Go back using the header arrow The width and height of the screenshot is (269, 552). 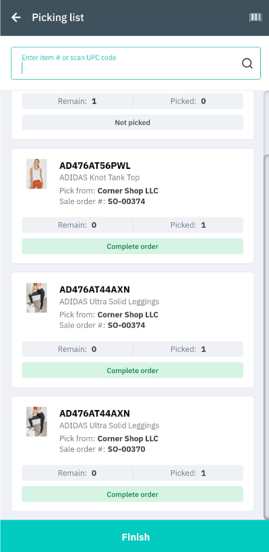pos(16,18)
